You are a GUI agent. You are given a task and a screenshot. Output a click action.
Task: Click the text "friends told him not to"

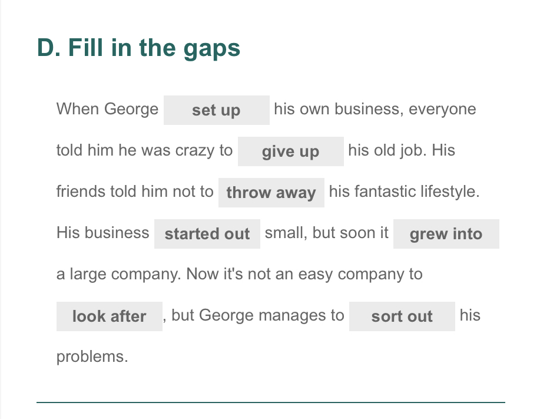pos(135,192)
